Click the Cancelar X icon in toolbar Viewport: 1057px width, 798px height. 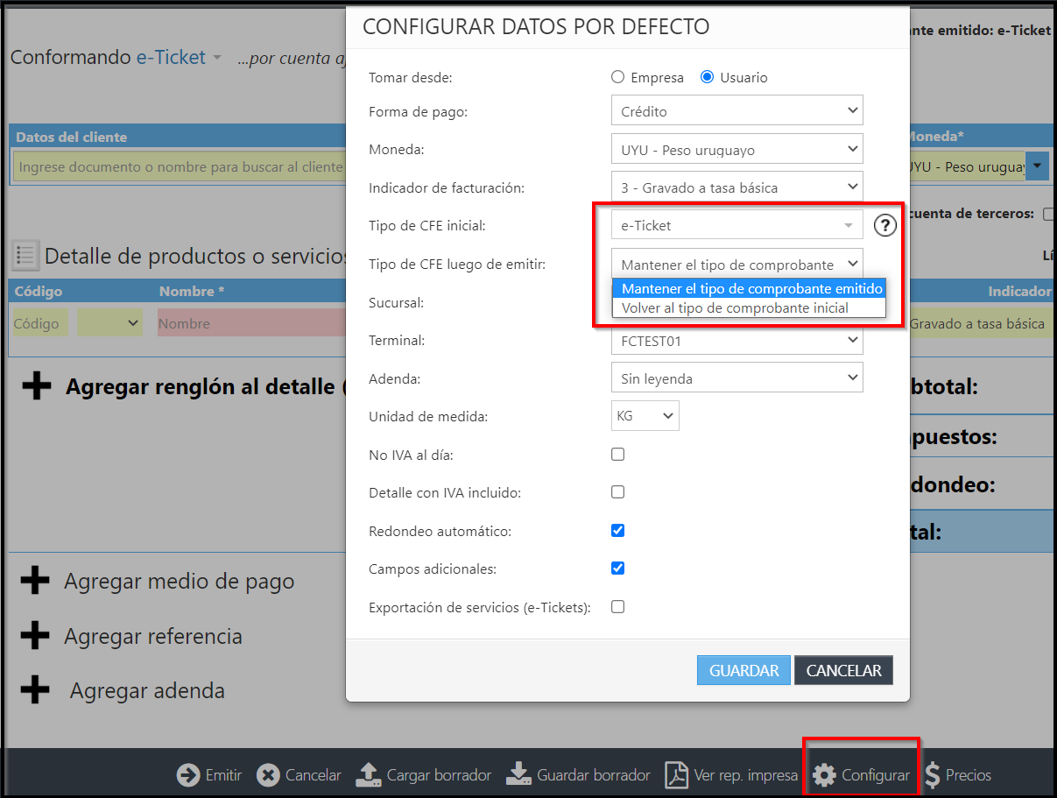click(268, 775)
